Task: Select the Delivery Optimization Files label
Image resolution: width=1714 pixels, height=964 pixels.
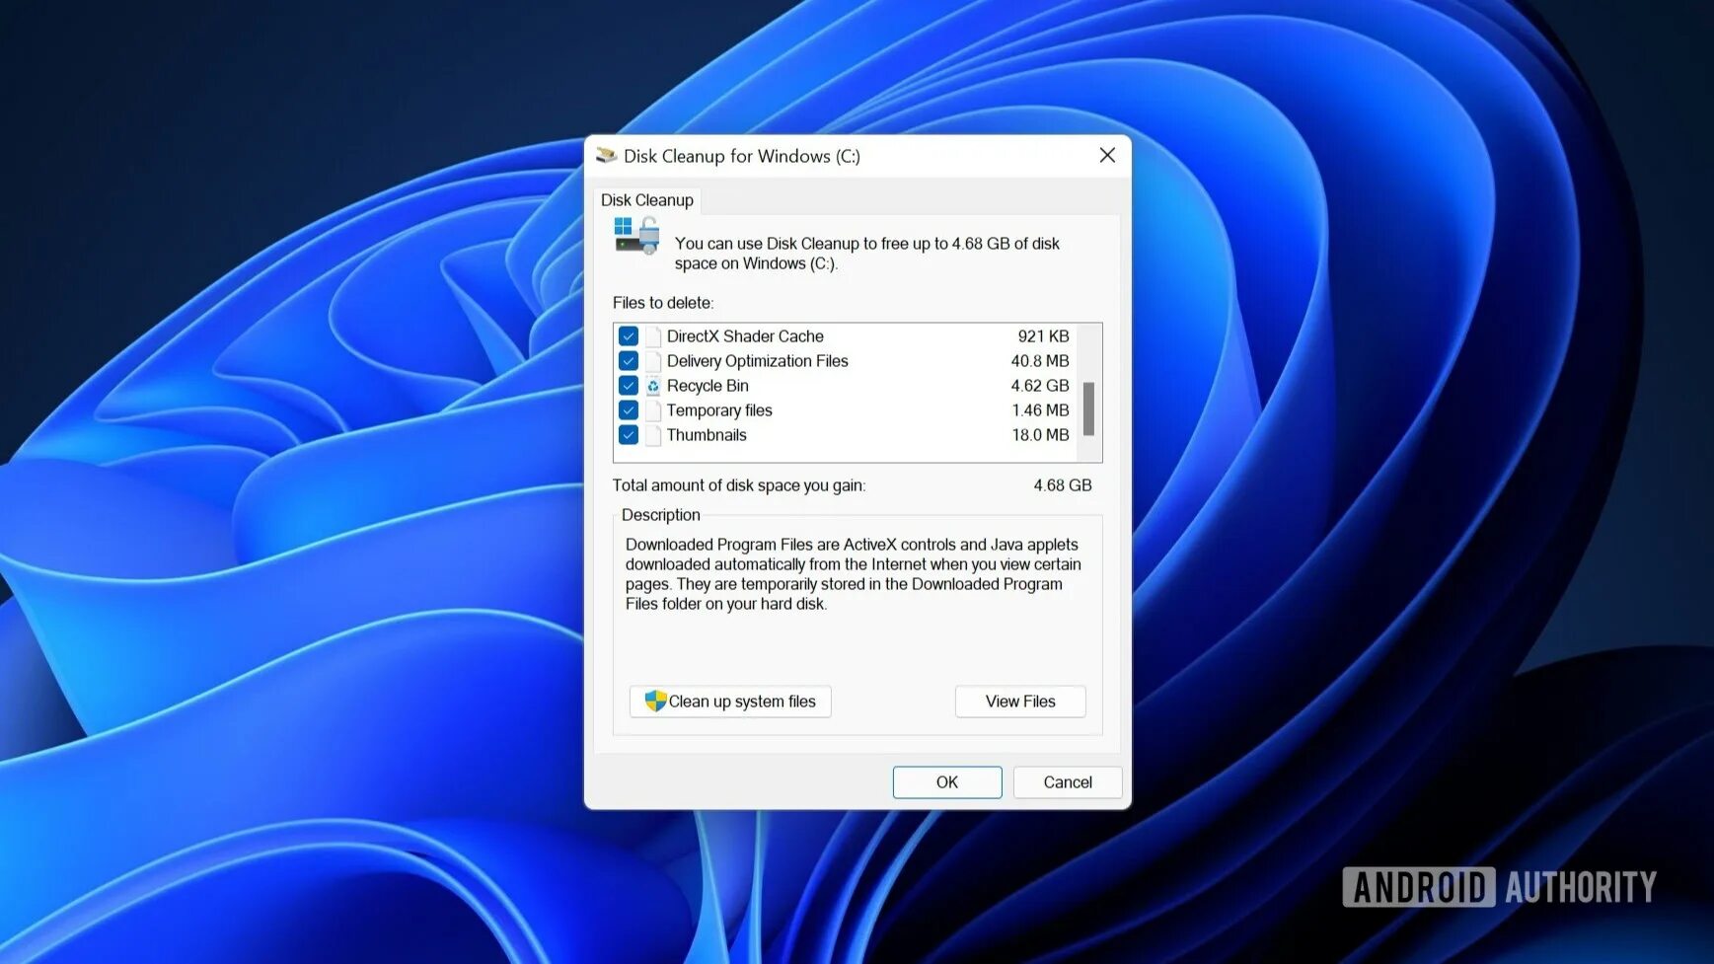Action: (x=757, y=361)
